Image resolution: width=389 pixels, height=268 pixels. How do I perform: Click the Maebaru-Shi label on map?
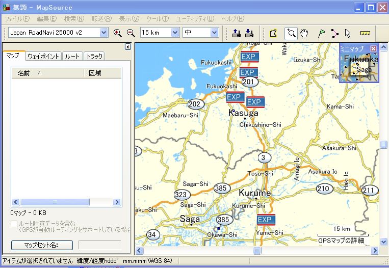click(180, 115)
